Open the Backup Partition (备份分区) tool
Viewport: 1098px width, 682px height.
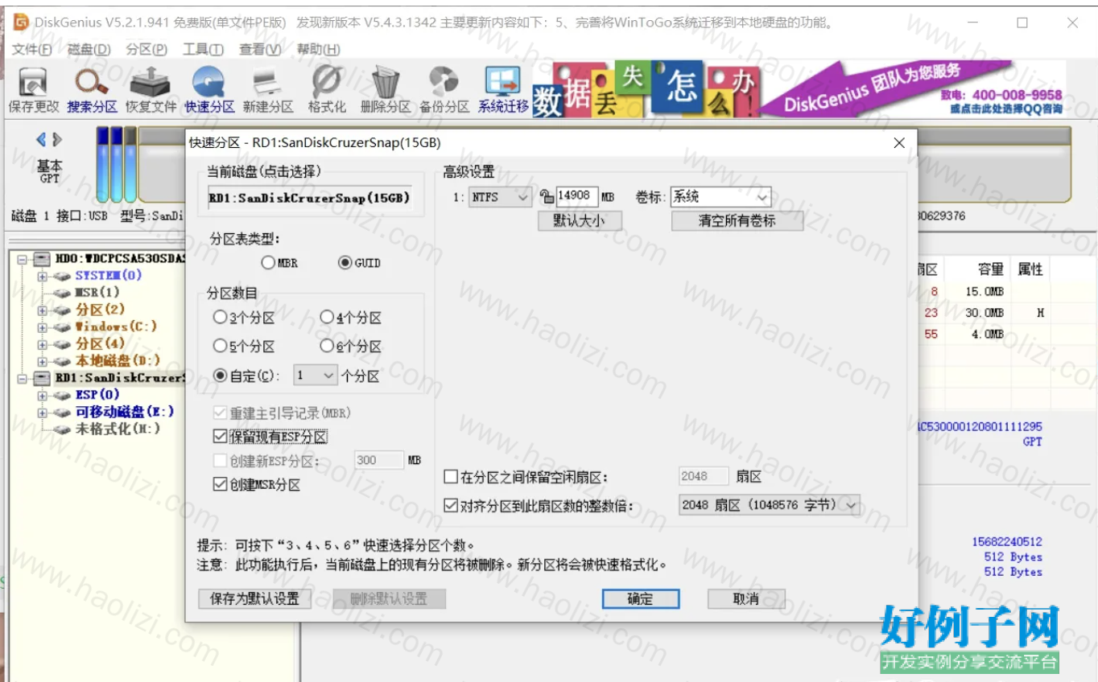(444, 89)
